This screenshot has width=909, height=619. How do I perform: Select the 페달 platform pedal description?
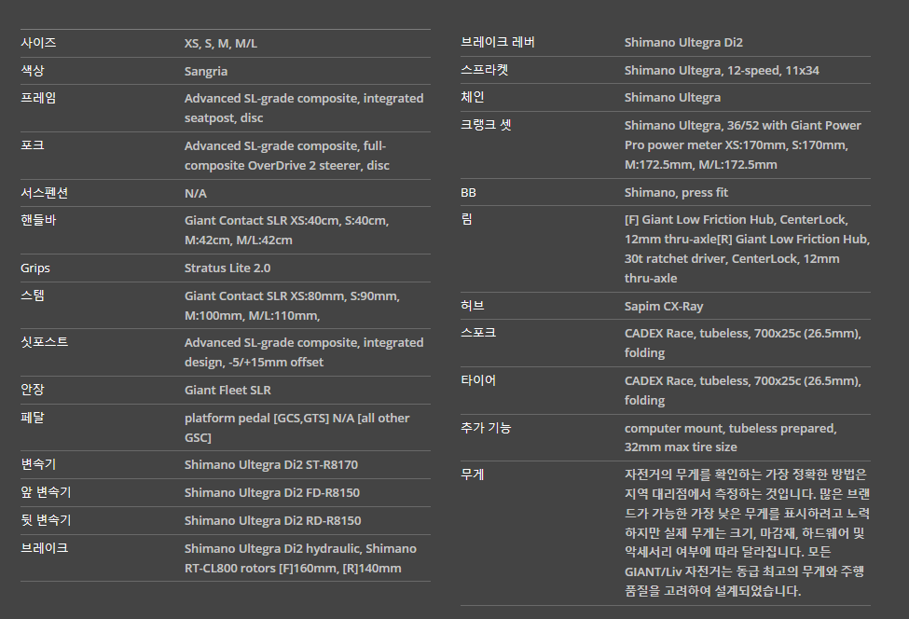296,428
